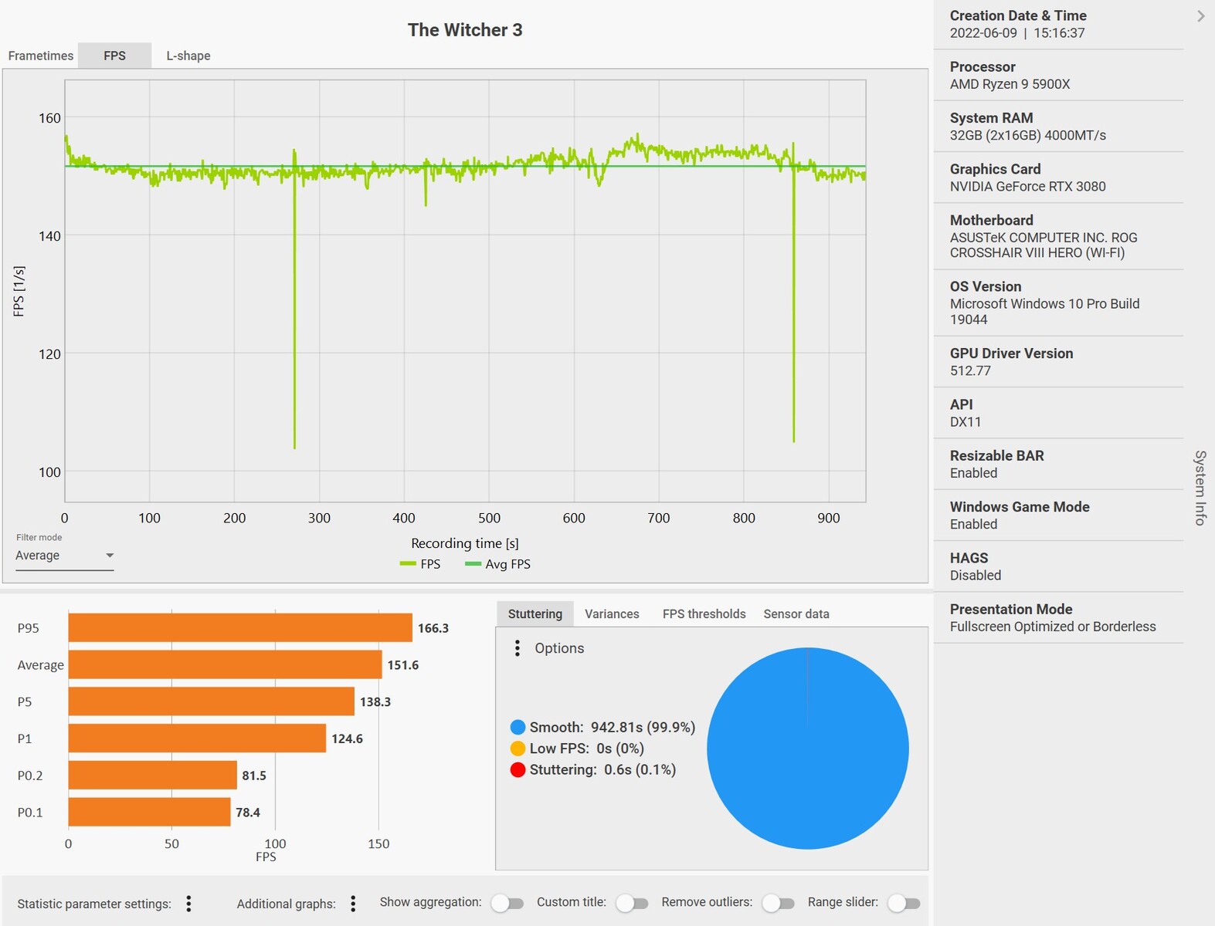Enable the Custom title switch
The height and width of the screenshot is (926, 1215).
click(x=632, y=903)
